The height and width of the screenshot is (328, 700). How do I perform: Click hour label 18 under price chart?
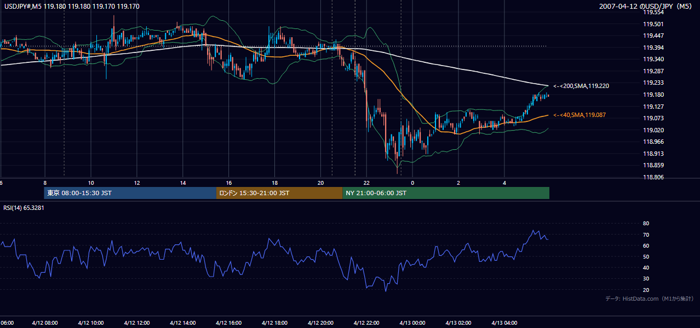point(274,183)
